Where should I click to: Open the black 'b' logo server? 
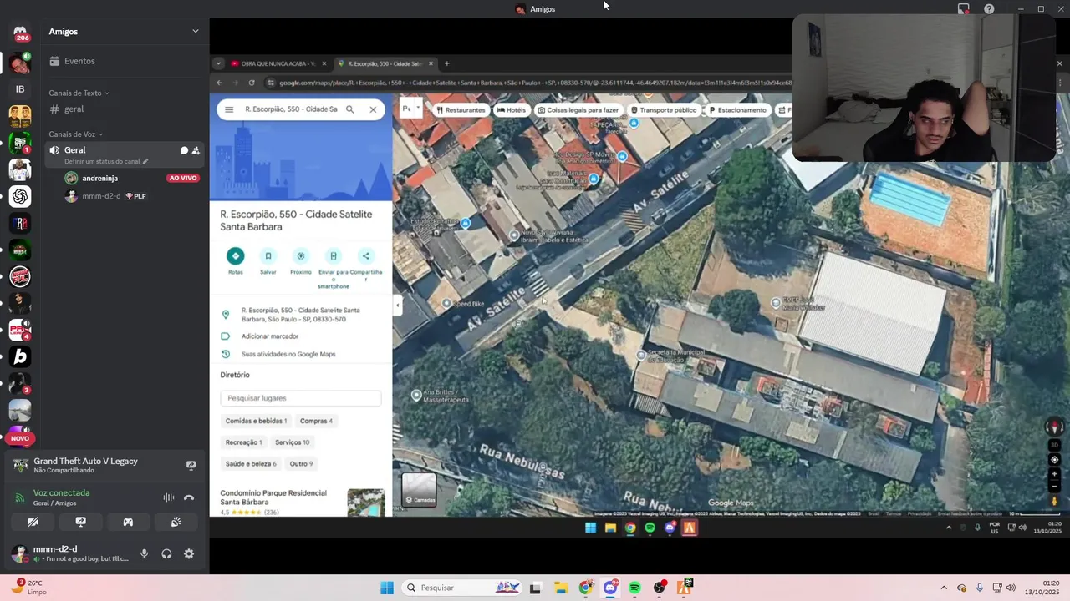point(20,357)
